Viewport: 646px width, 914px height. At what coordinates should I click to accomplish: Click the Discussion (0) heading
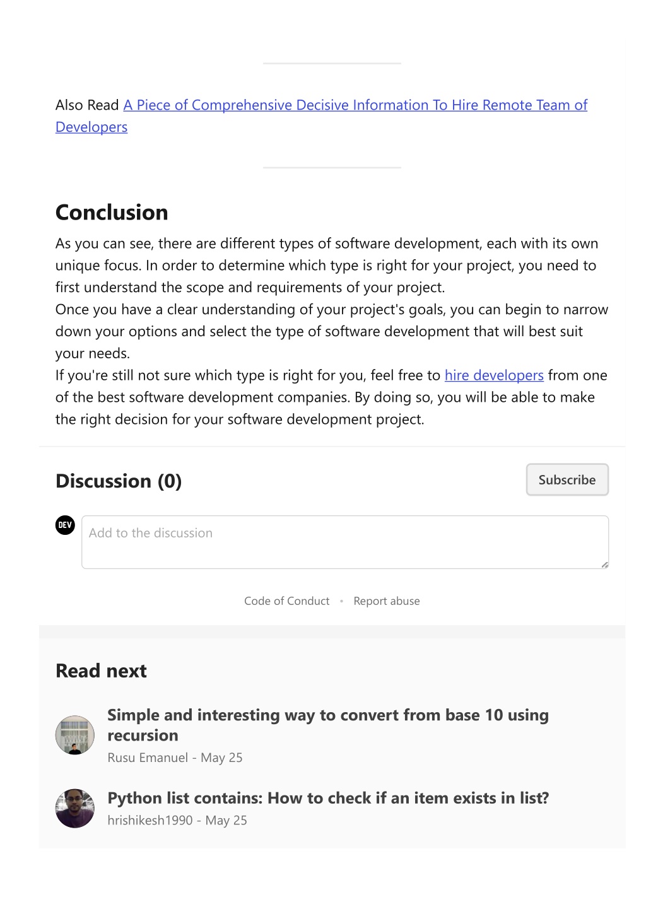tap(119, 481)
